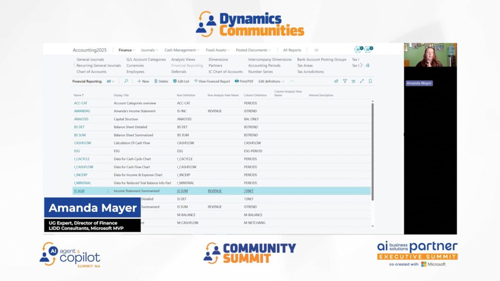Toggle the filter pane funnel icon
This screenshot has height=281, width=500.
point(345,81)
